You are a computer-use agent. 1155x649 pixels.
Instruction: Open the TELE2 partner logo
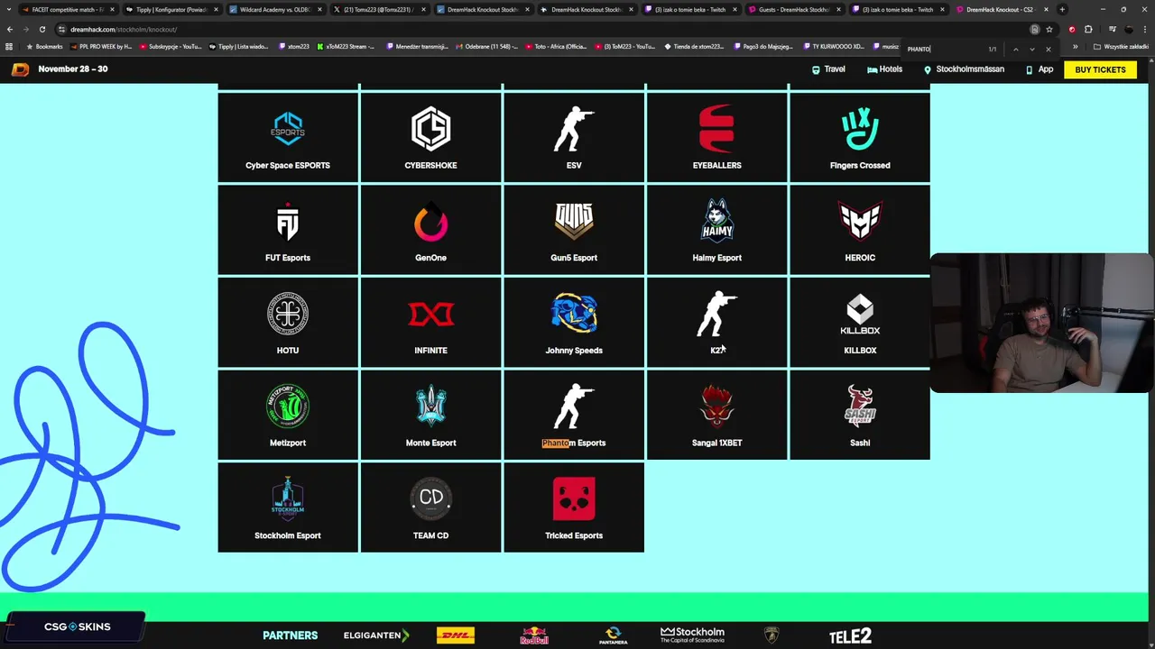[850, 635]
